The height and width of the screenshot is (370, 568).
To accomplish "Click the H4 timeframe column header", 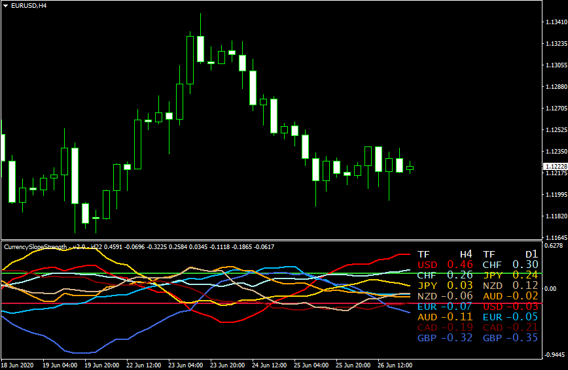I will click(465, 253).
